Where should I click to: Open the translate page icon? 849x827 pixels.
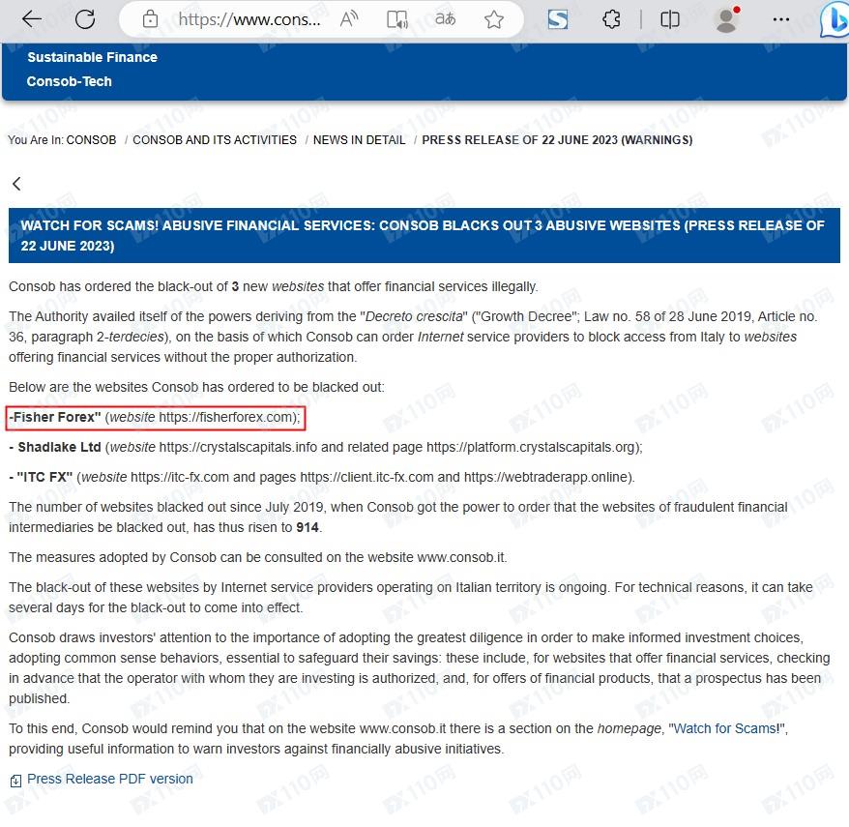[445, 19]
